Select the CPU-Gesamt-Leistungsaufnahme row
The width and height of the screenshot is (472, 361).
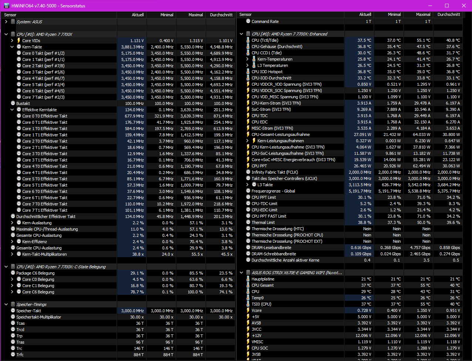[350, 134]
